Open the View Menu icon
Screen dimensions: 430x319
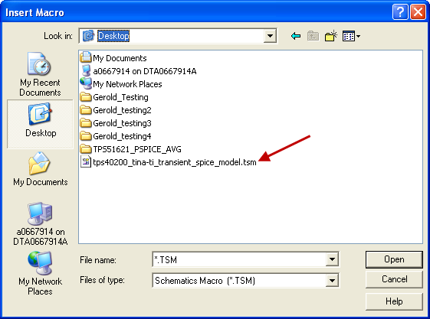pyautogui.click(x=351, y=36)
